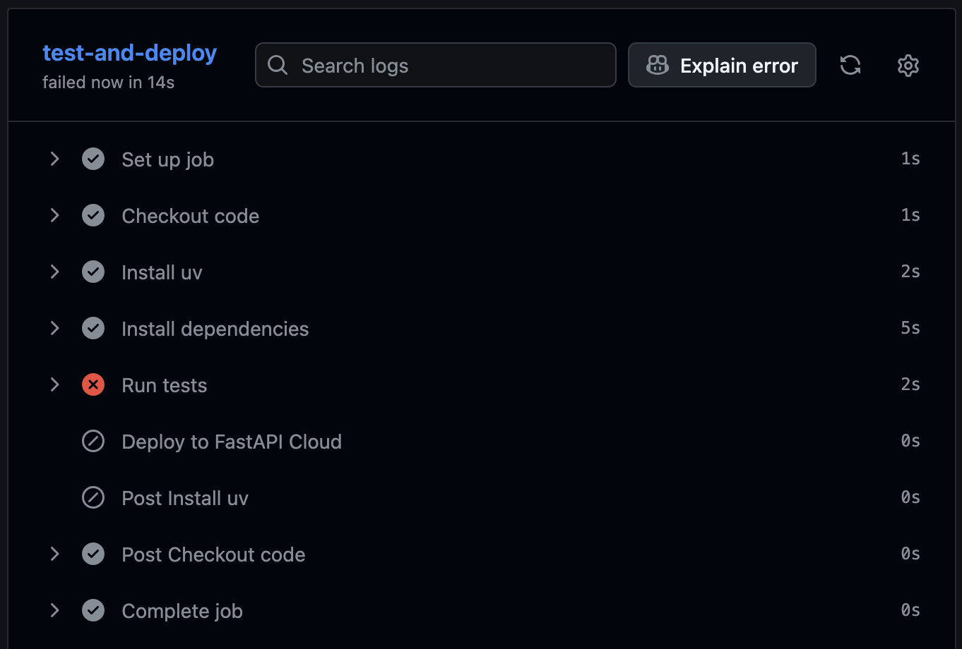Click the 1s duration of Set up job
Viewport: 962px width, 649px height.
(910, 159)
